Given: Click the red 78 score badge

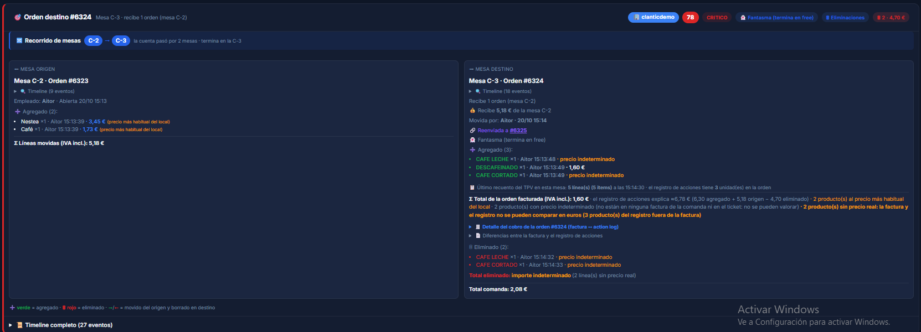Looking at the screenshot, I should 690,17.
